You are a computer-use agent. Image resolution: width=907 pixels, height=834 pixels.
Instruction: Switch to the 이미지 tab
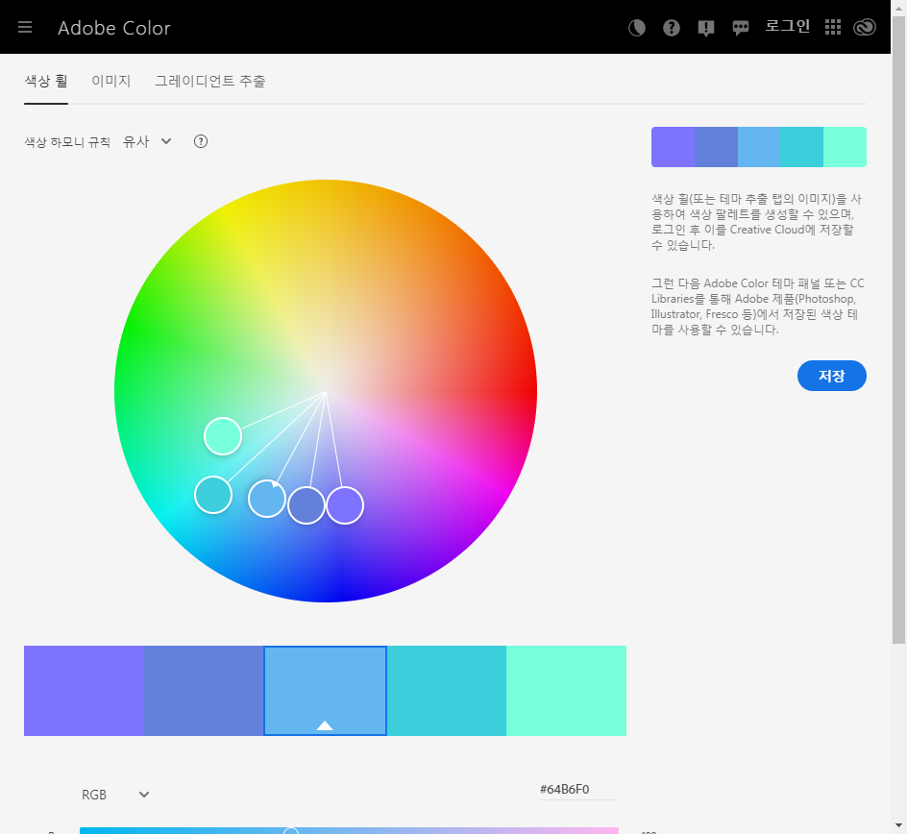click(111, 82)
